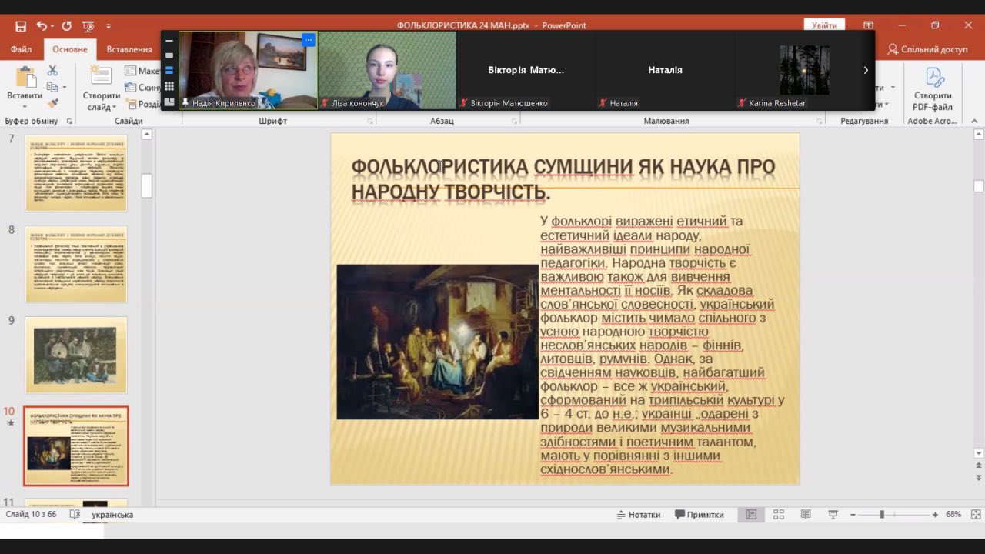Click the Sign in button
Screen dimensions: 985x554
[823, 25]
